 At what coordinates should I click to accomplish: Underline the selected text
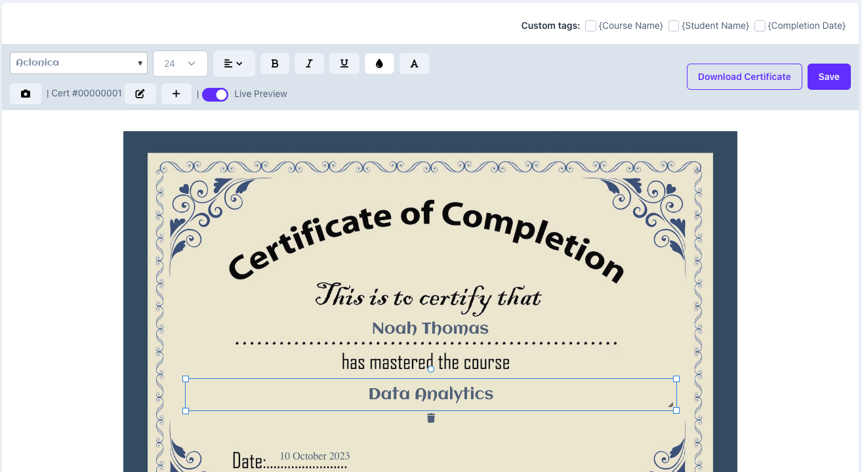tap(344, 63)
